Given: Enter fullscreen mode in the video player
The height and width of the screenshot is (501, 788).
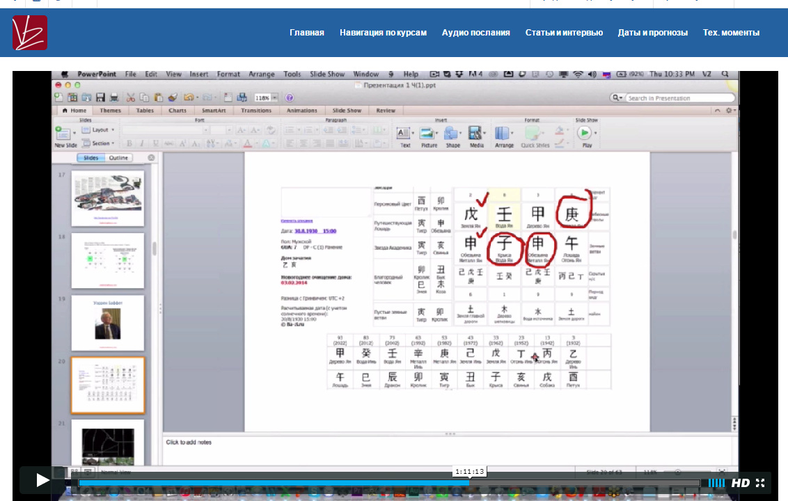Looking at the screenshot, I should click(760, 483).
